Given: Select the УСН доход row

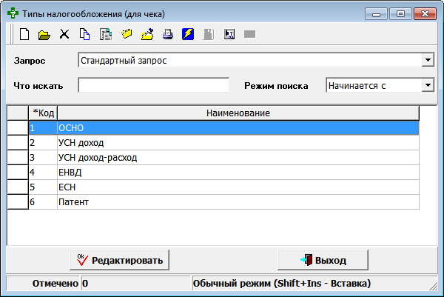Looking at the screenshot, I should [223, 142].
